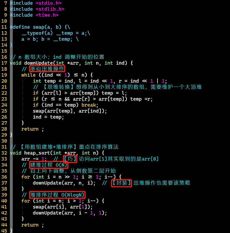Click the 'ind = temp;' assignment statement
The width and height of the screenshot is (230, 233).
(x=48, y=117)
